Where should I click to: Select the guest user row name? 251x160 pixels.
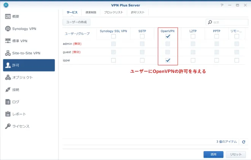[x=67, y=52]
